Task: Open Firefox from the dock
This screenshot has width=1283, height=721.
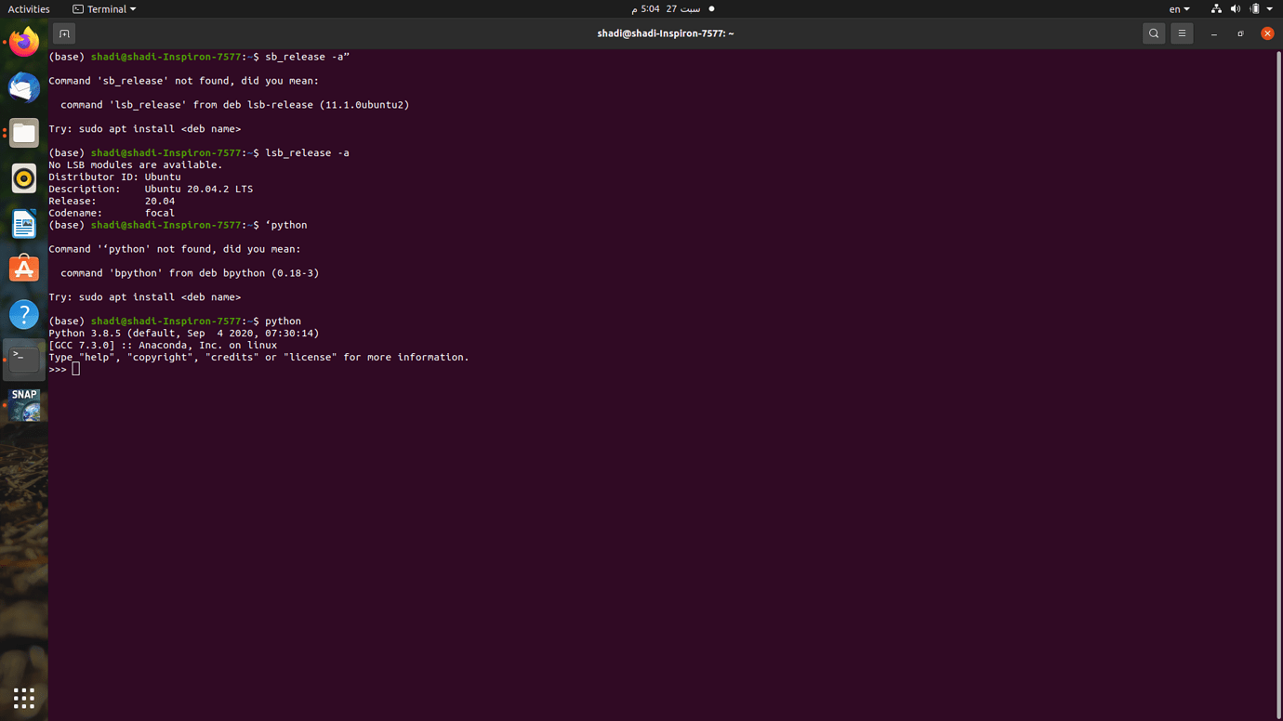Action: point(23,41)
